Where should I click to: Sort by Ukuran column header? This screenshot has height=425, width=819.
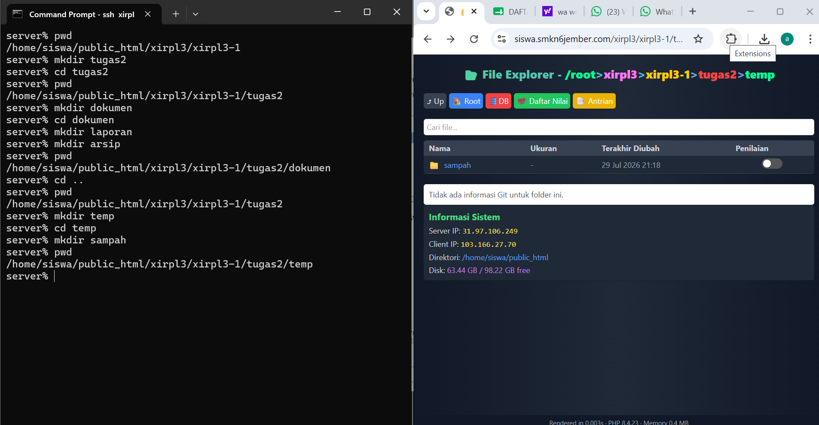544,149
